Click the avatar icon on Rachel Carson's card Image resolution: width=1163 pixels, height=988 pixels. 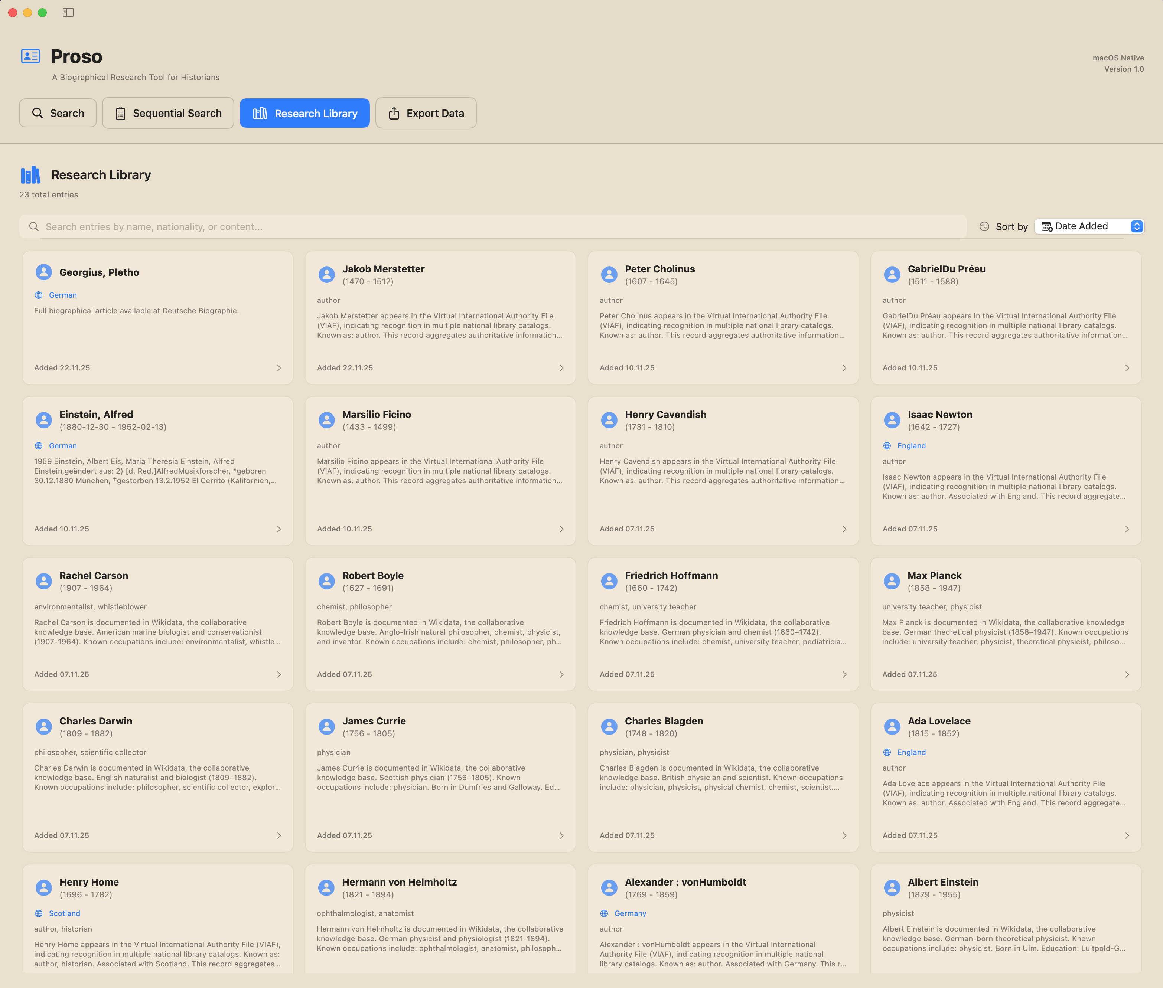[x=44, y=581]
